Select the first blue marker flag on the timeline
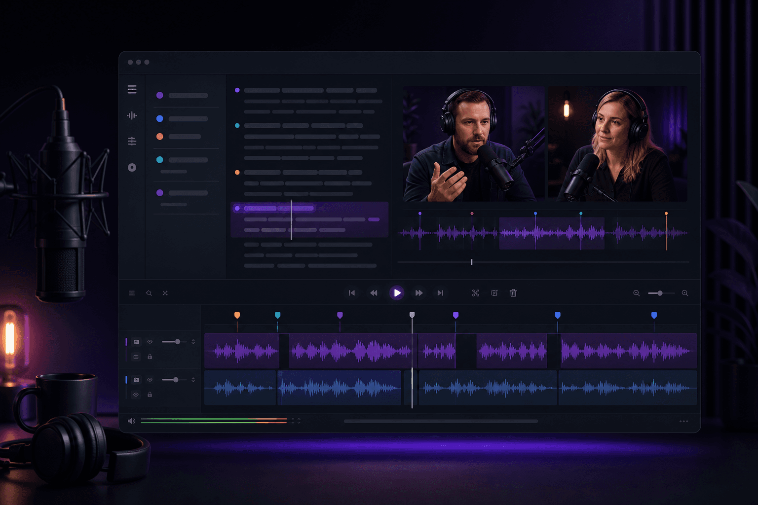Screen dimensions: 758x505 [558, 315]
